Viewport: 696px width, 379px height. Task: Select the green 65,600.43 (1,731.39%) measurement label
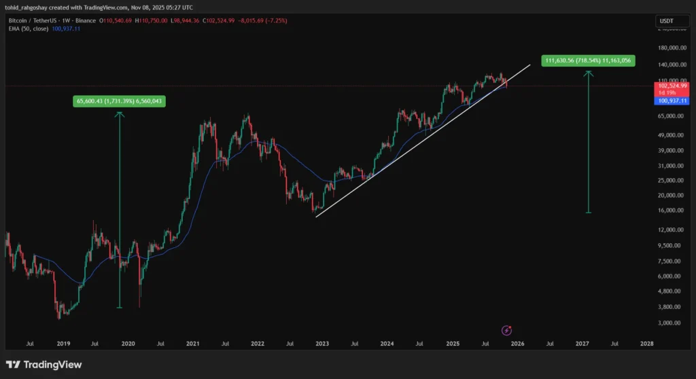pyautogui.click(x=120, y=101)
